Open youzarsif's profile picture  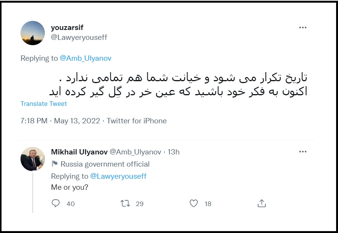point(33,33)
